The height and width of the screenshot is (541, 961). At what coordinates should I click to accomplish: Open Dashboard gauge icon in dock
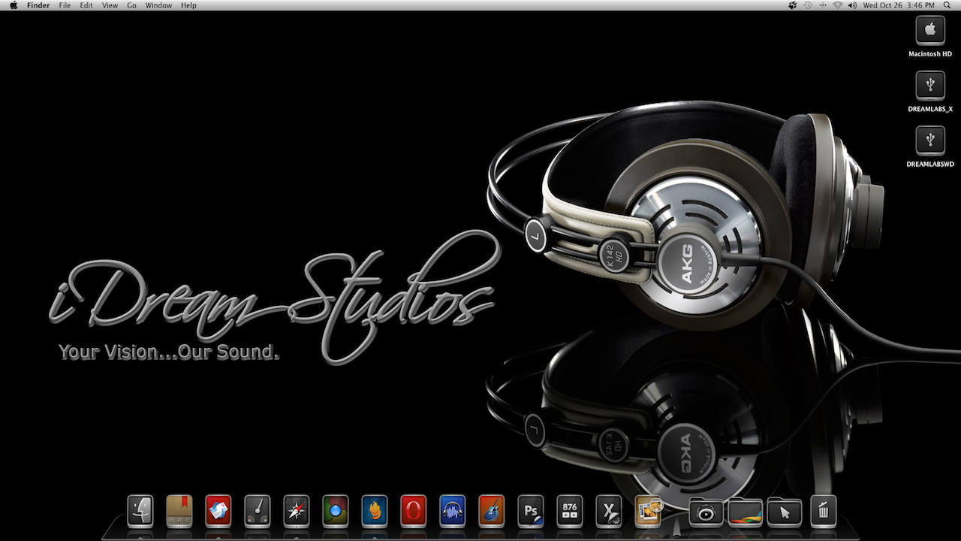pos(258,511)
